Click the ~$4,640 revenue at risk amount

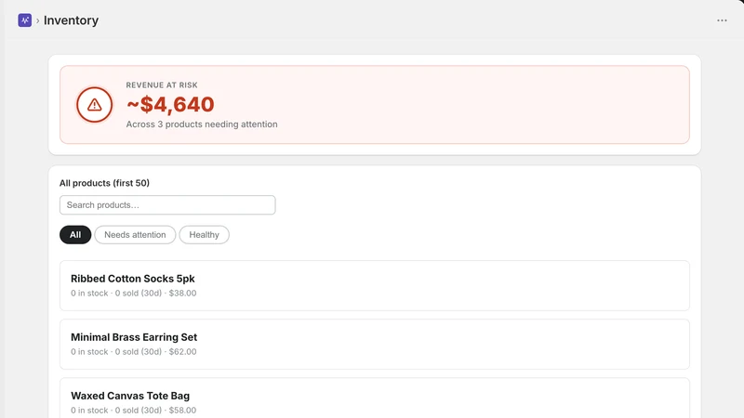(170, 104)
